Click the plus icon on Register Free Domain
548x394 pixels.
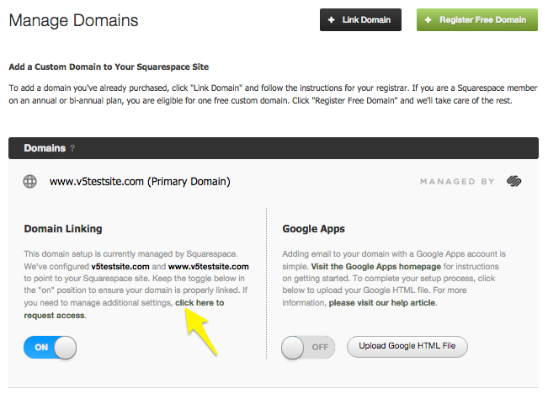428,20
